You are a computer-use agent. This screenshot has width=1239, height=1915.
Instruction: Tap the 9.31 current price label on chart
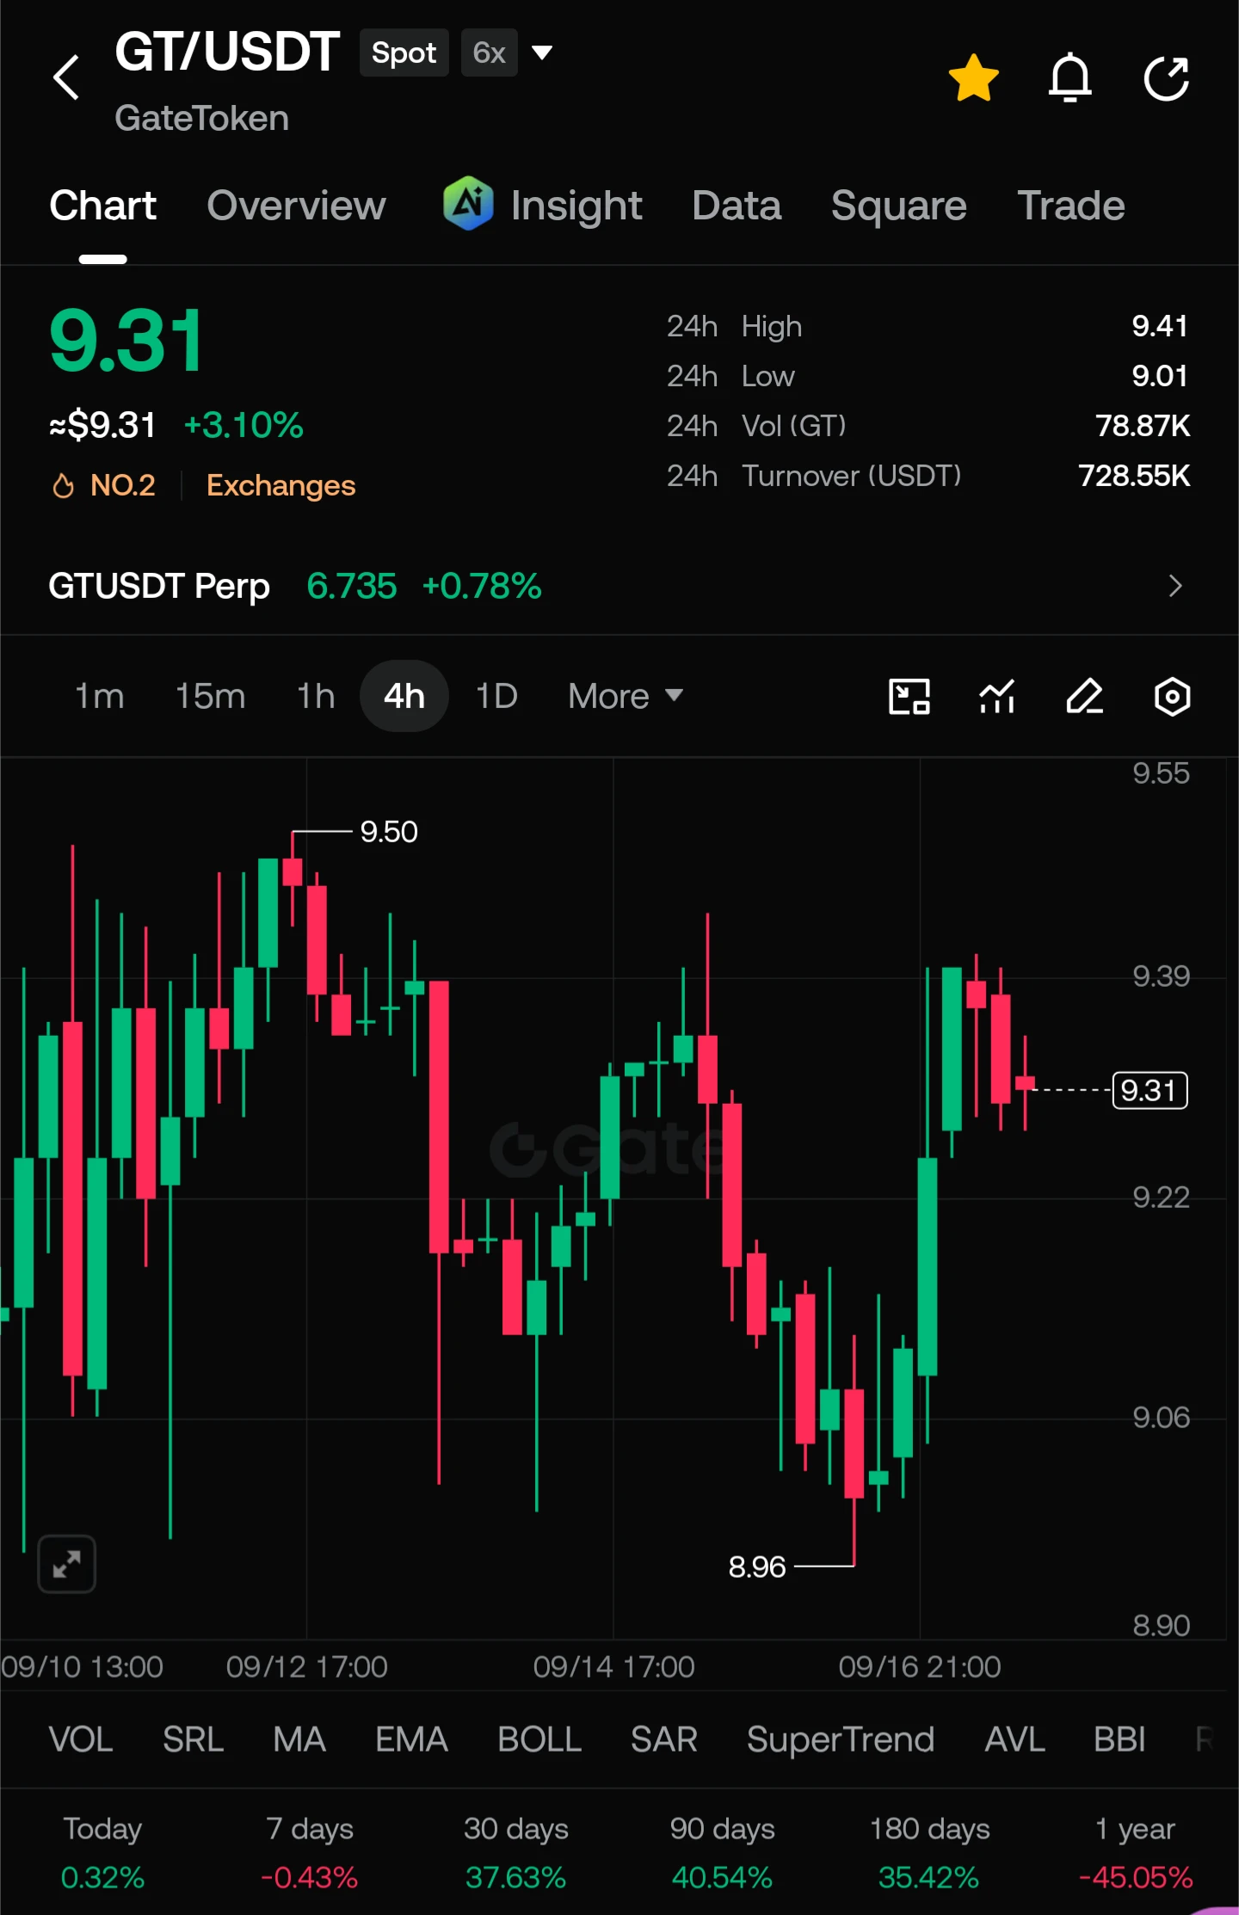(x=1150, y=1090)
